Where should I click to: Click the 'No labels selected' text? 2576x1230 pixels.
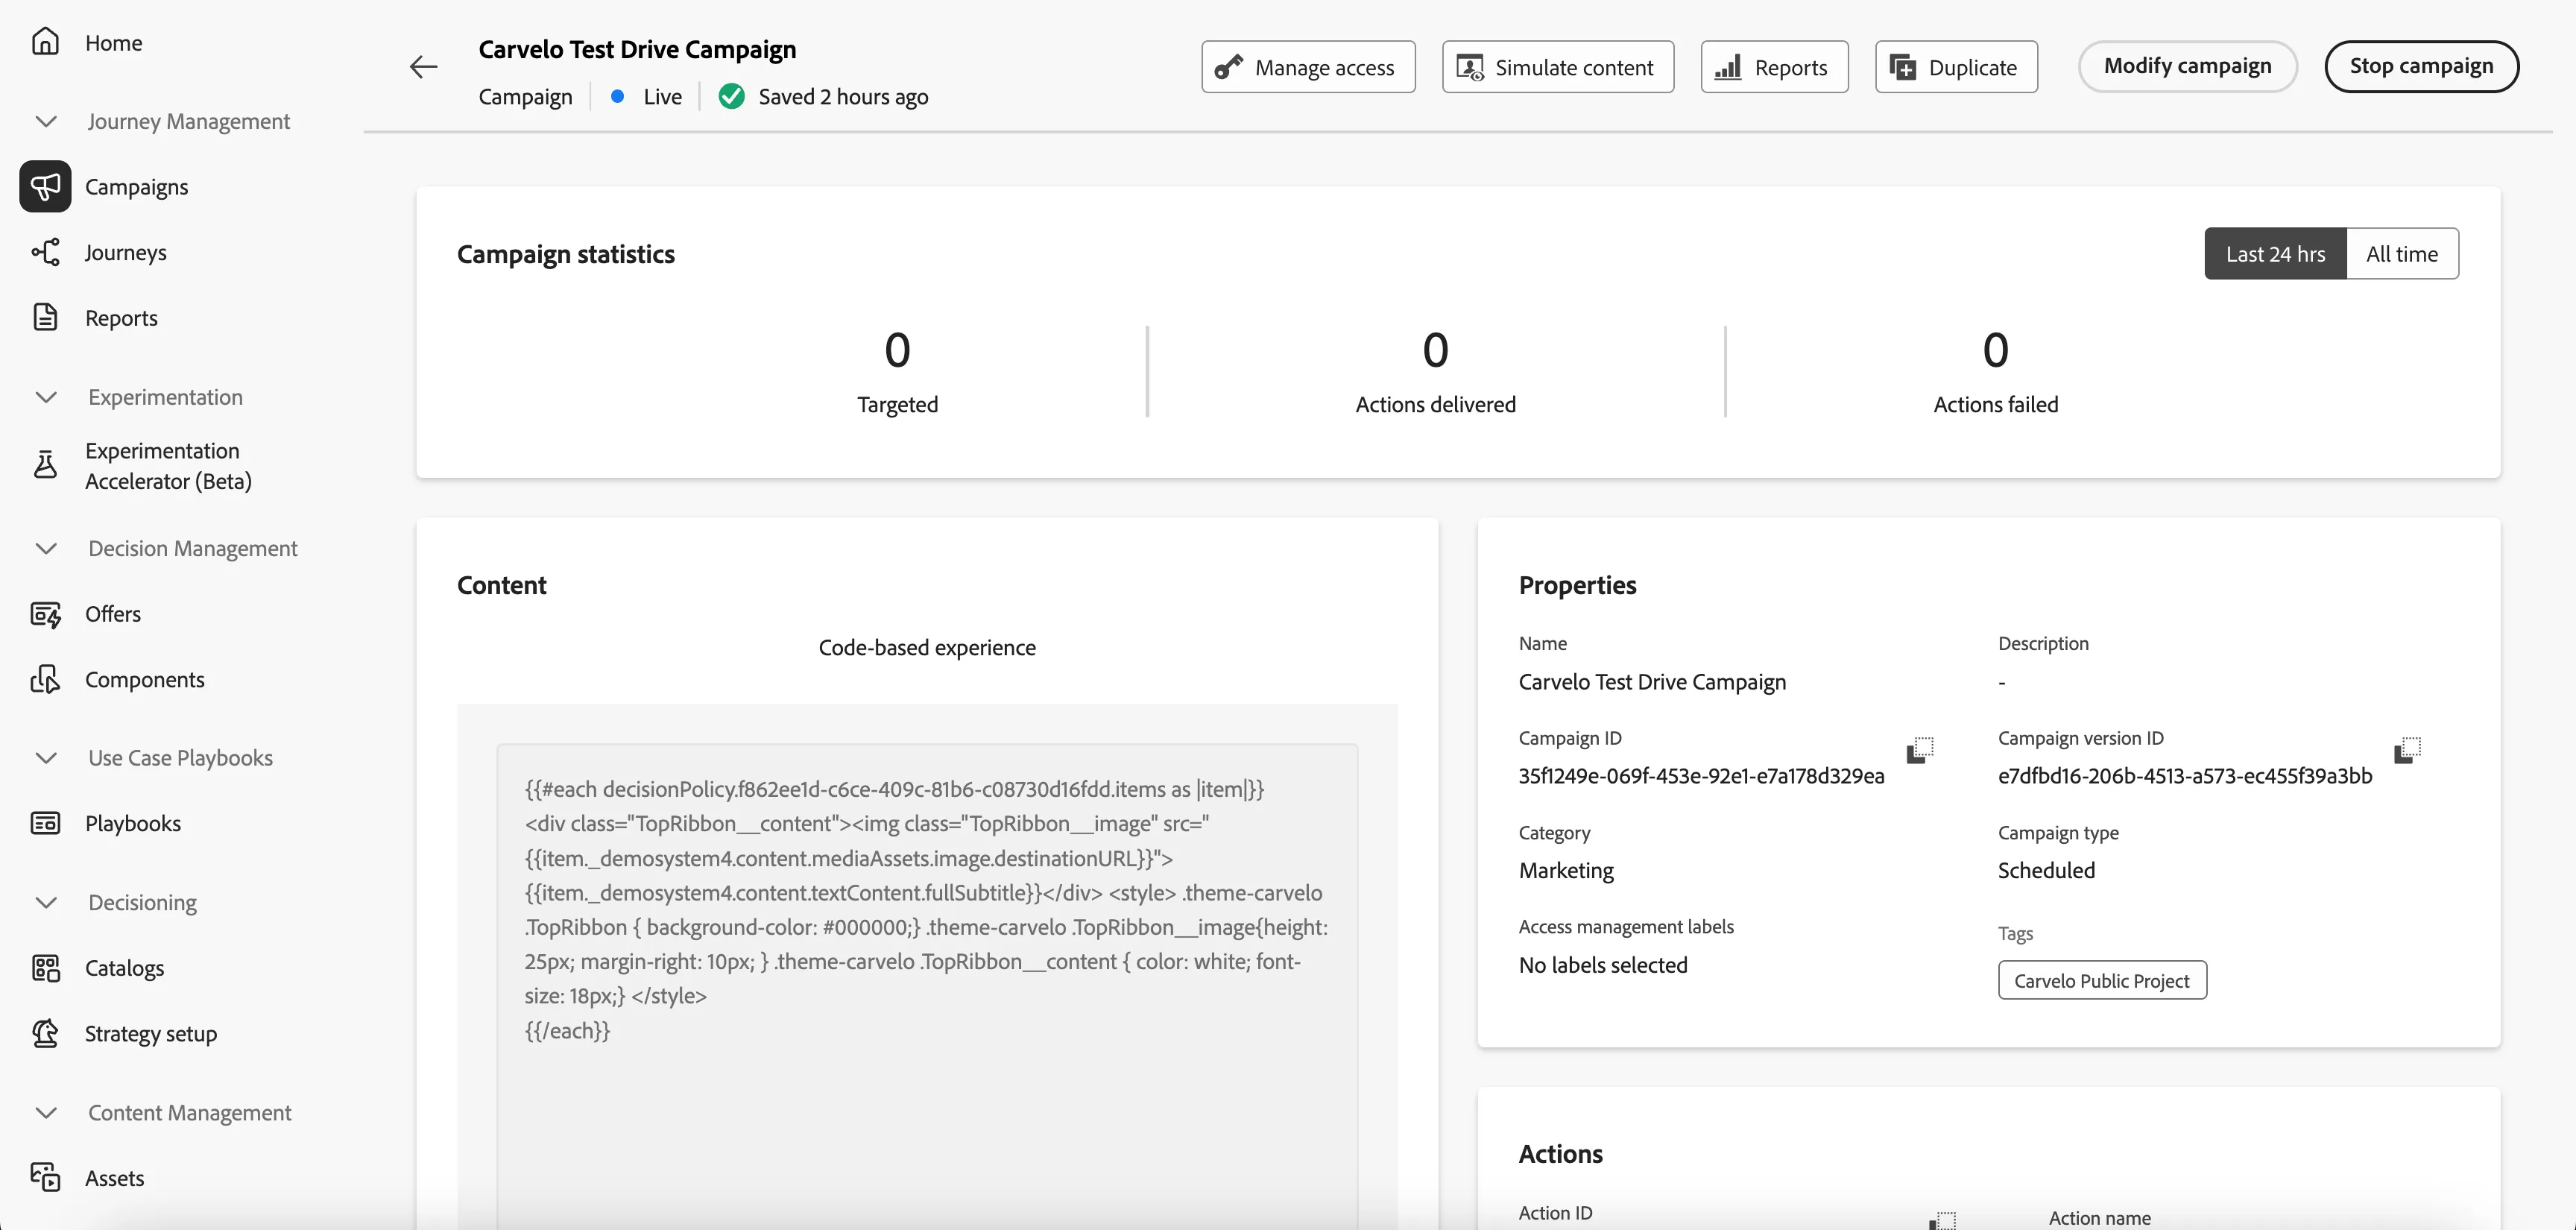1603,965
